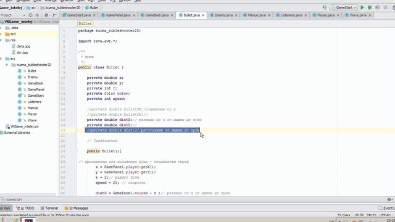The image size is (395, 222).
Task: Open the Terminal tool window tab
Action: (49, 208)
